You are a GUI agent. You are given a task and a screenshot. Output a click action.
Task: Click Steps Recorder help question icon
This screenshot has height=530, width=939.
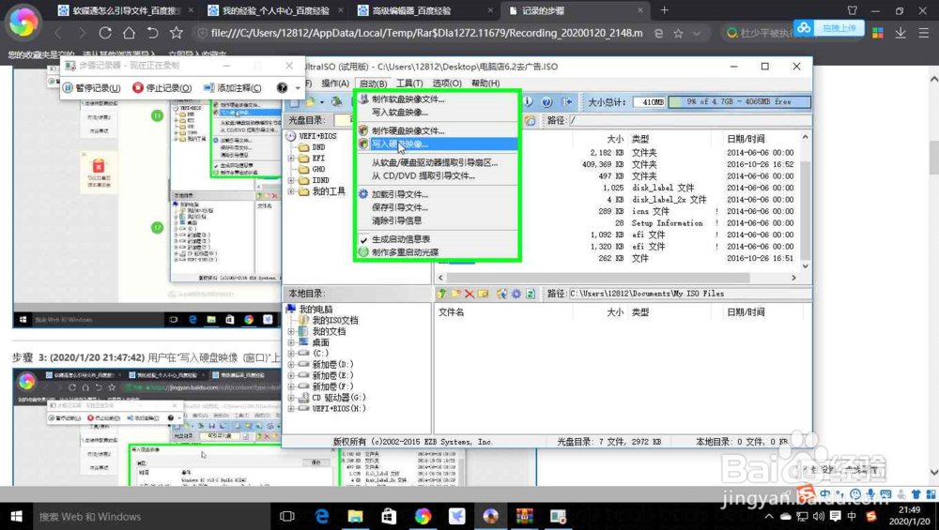pyautogui.click(x=282, y=88)
